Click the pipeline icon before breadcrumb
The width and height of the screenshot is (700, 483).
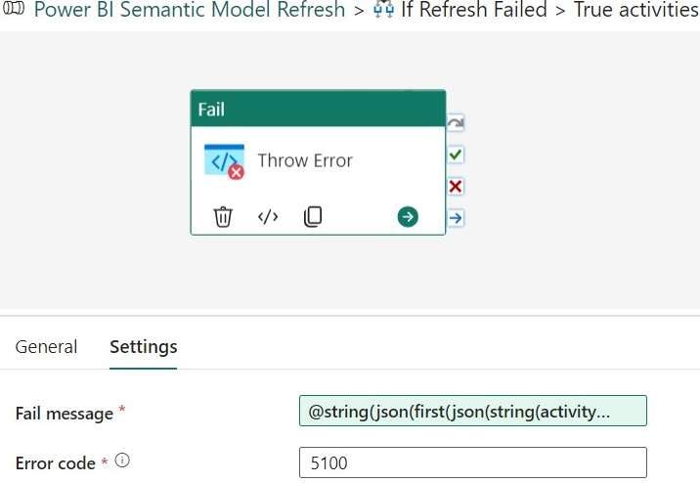coord(14,8)
